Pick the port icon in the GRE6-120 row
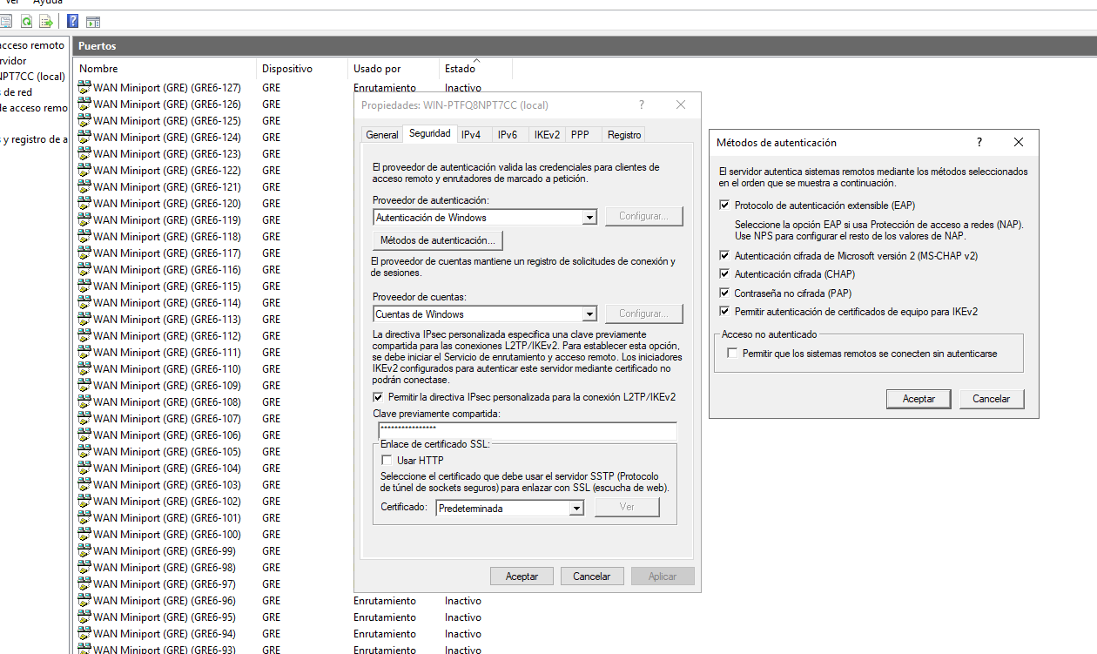The image size is (1097, 654). [x=84, y=204]
